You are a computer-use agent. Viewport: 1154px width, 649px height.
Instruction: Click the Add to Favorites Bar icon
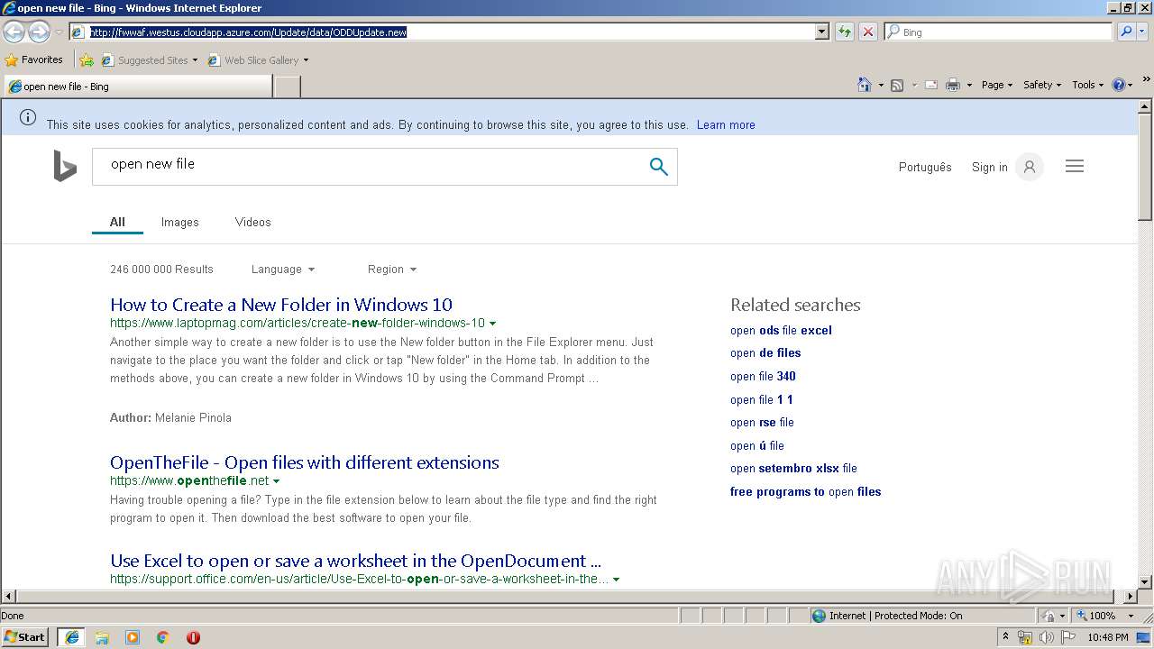click(x=87, y=60)
